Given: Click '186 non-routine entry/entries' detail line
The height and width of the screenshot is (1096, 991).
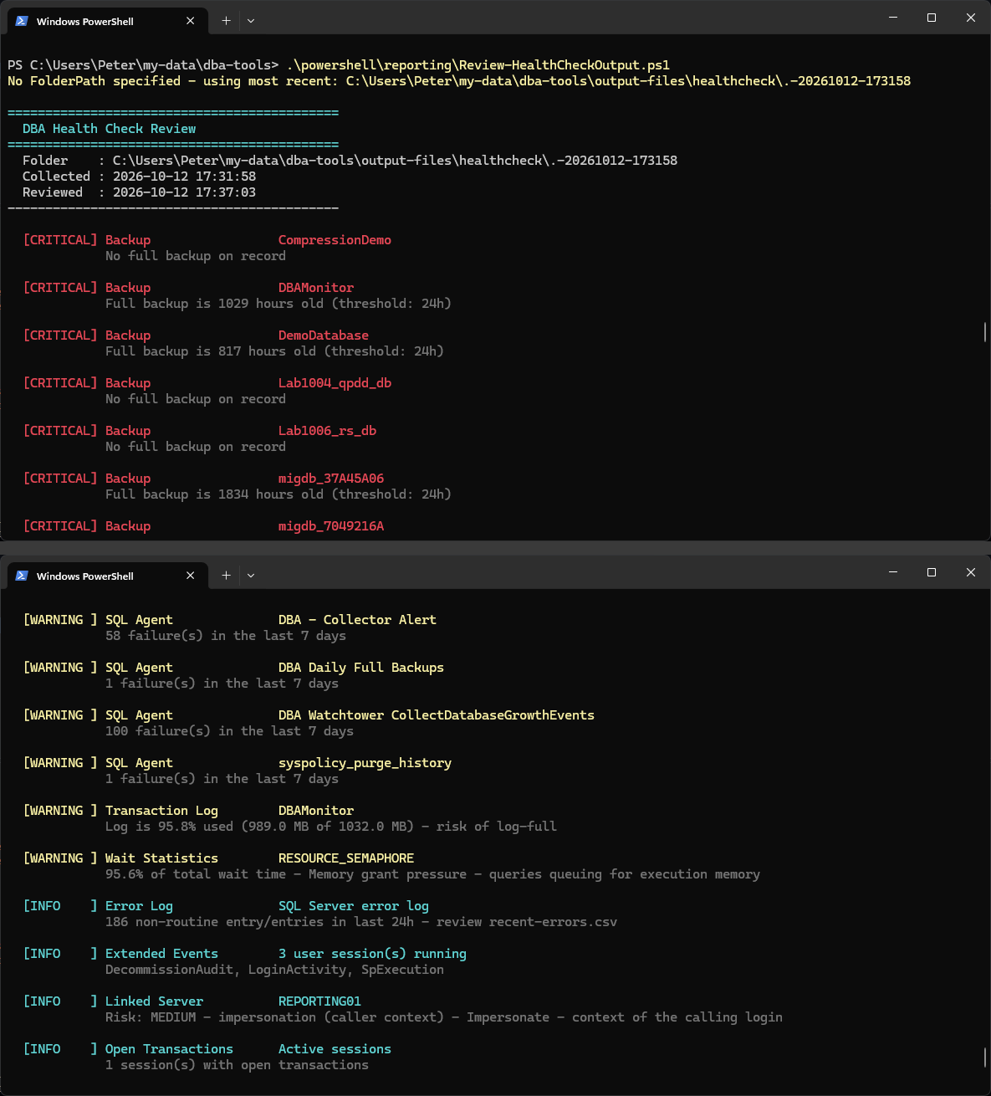Looking at the screenshot, I should coord(361,922).
